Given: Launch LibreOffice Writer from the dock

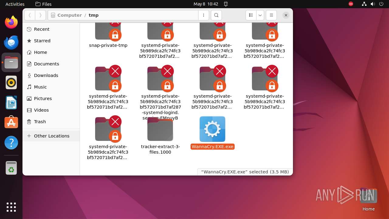Looking at the screenshot, I should (11, 103).
